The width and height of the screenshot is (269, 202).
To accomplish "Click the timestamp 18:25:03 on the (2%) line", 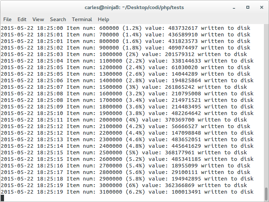I will (x=50, y=54).
